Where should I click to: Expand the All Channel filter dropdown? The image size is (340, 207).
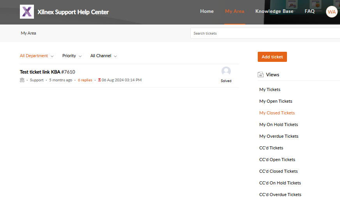tap(103, 56)
